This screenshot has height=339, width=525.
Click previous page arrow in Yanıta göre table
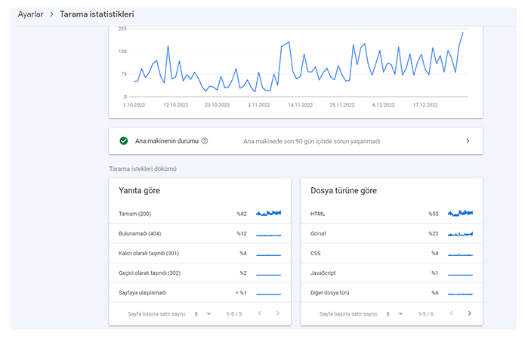point(258,313)
